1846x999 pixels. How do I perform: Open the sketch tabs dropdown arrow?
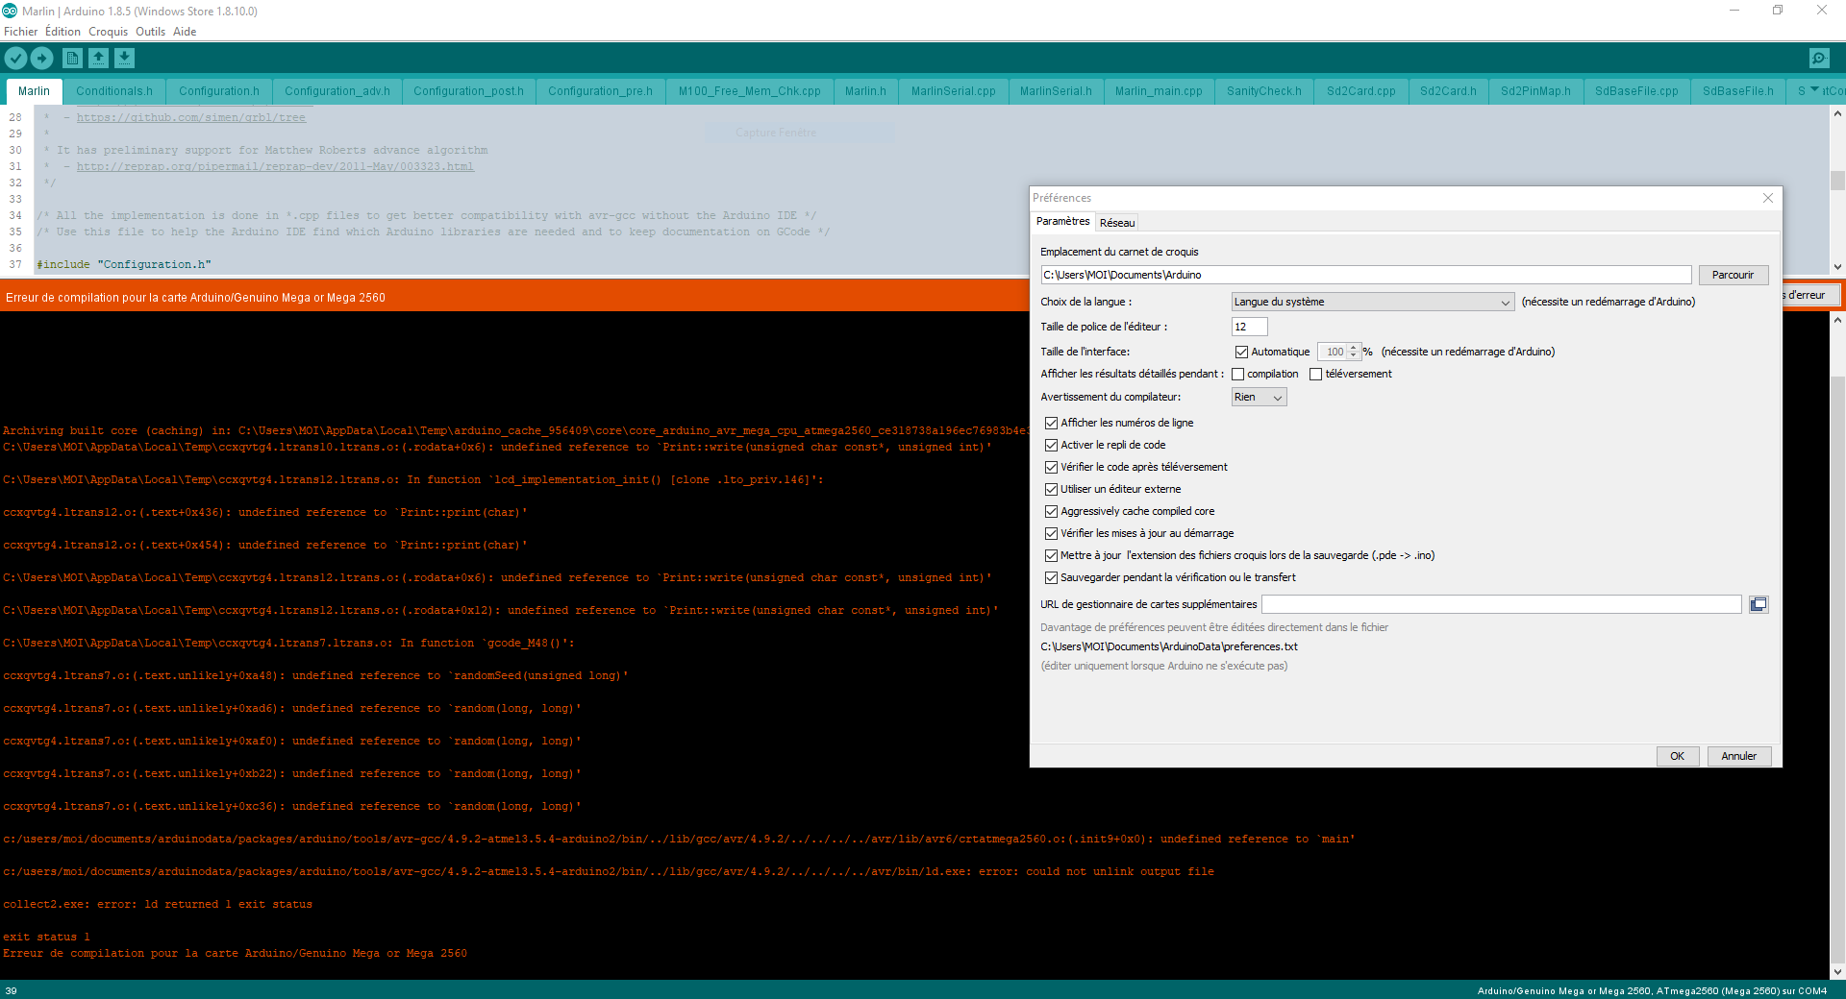pos(1814,89)
